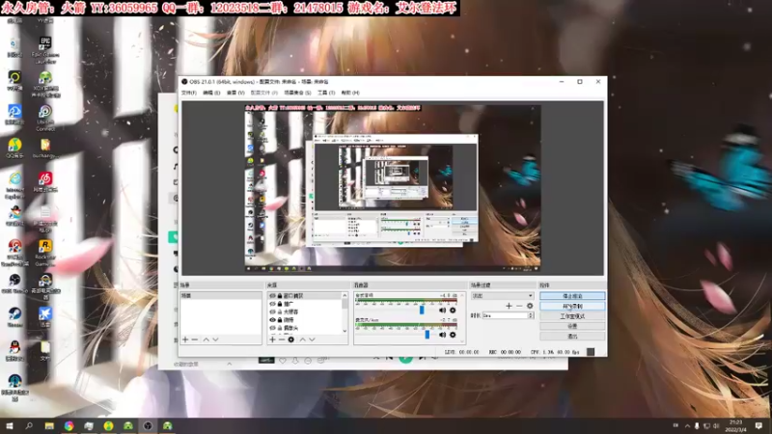Mute the desktop audio channel speaker
The width and height of the screenshot is (772, 434).
point(442,310)
